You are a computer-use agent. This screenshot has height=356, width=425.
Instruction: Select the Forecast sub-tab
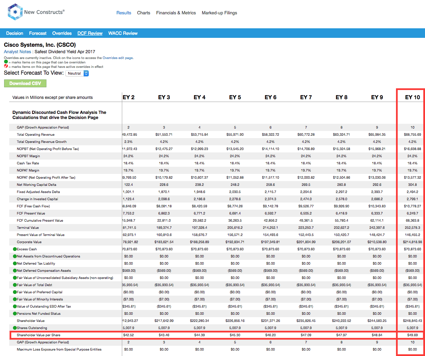point(38,33)
